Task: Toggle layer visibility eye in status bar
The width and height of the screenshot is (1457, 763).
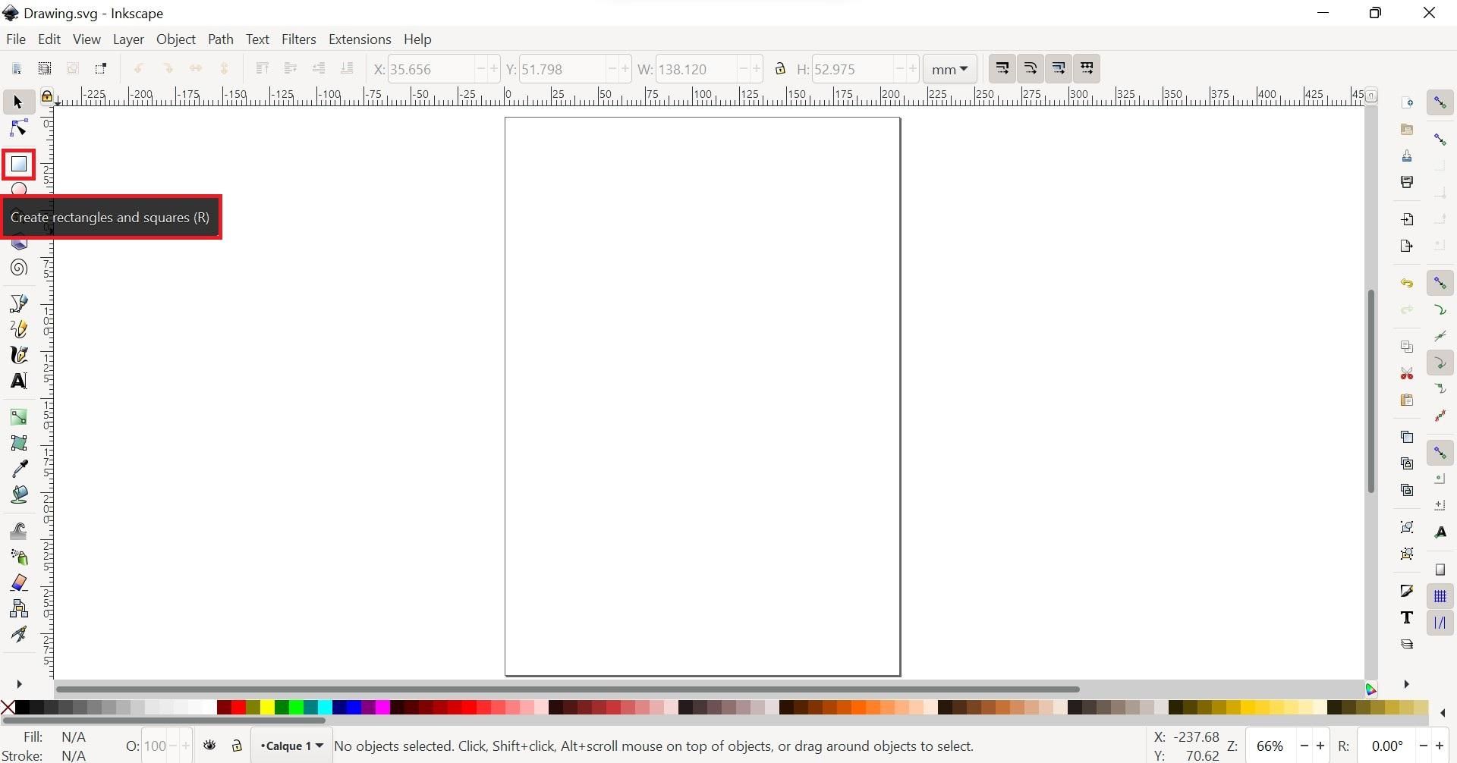Action: 210,746
